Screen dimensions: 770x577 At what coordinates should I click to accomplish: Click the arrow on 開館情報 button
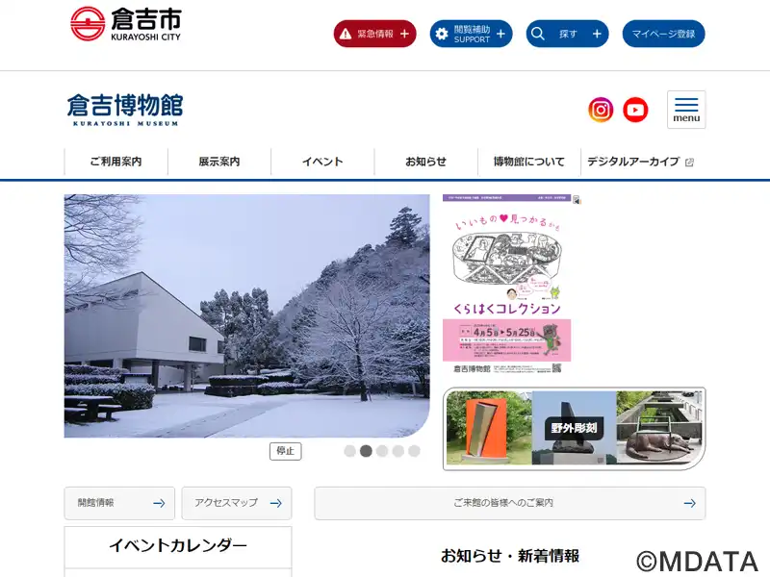159,503
